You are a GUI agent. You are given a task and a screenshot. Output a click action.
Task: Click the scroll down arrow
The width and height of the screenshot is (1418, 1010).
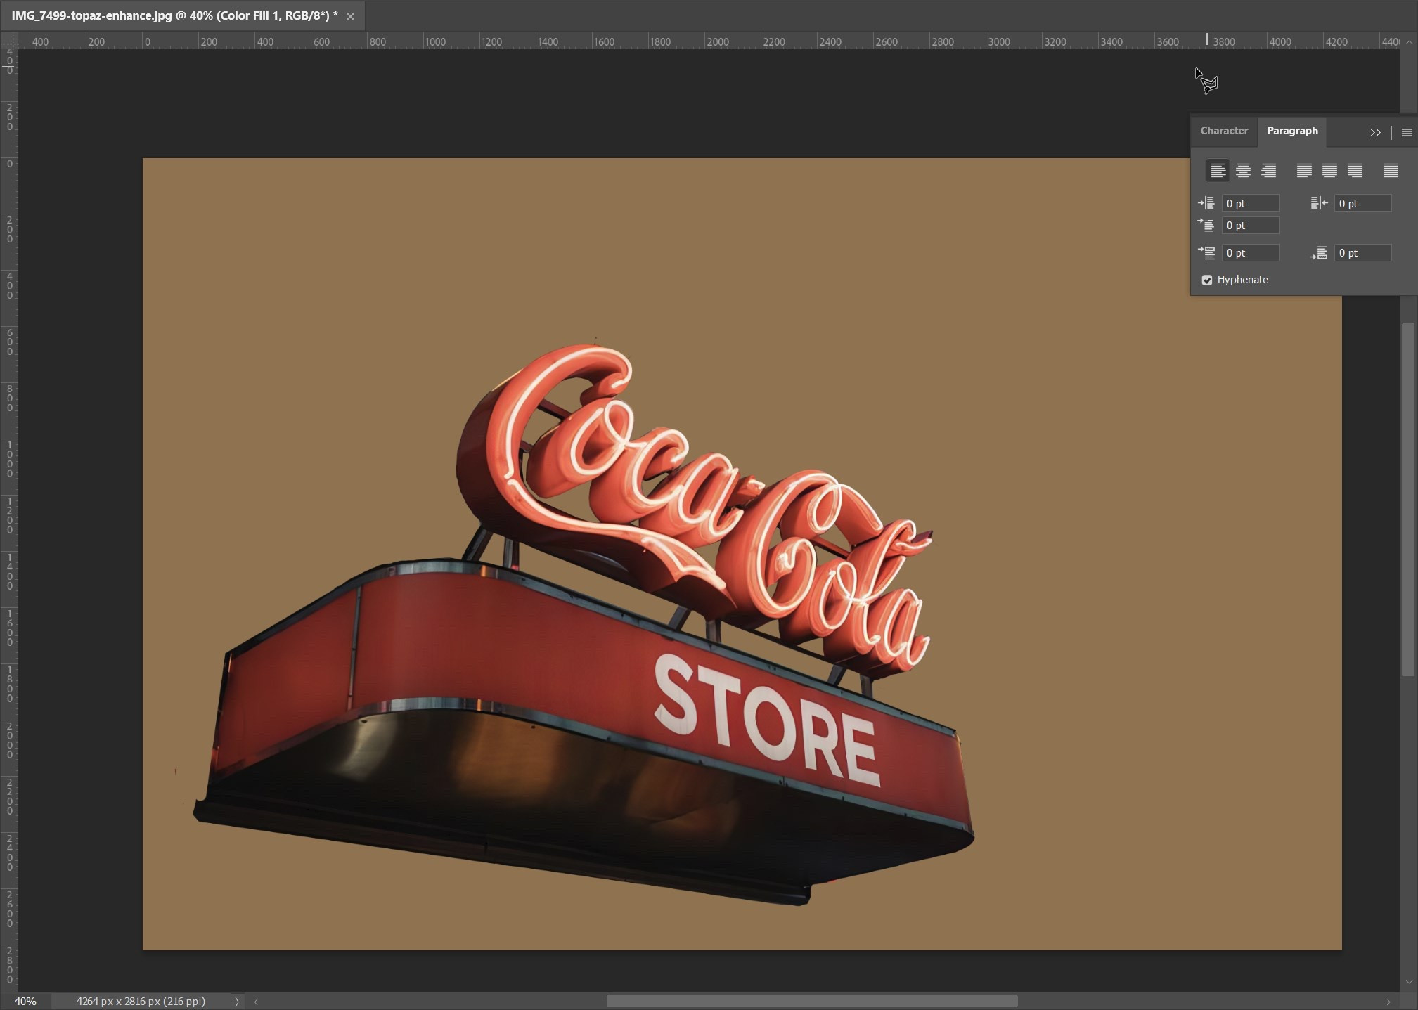tap(1409, 982)
